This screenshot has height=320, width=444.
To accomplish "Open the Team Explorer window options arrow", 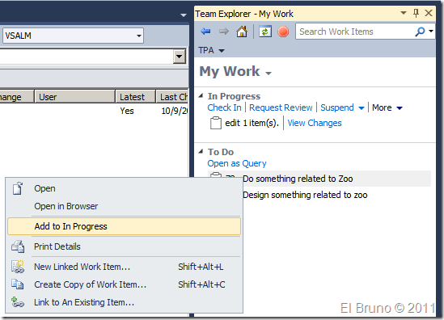I will click(x=404, y=13).
